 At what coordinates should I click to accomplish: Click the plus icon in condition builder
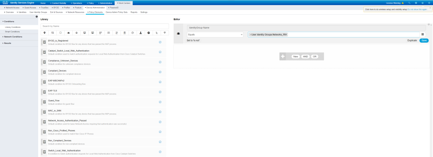283,57
